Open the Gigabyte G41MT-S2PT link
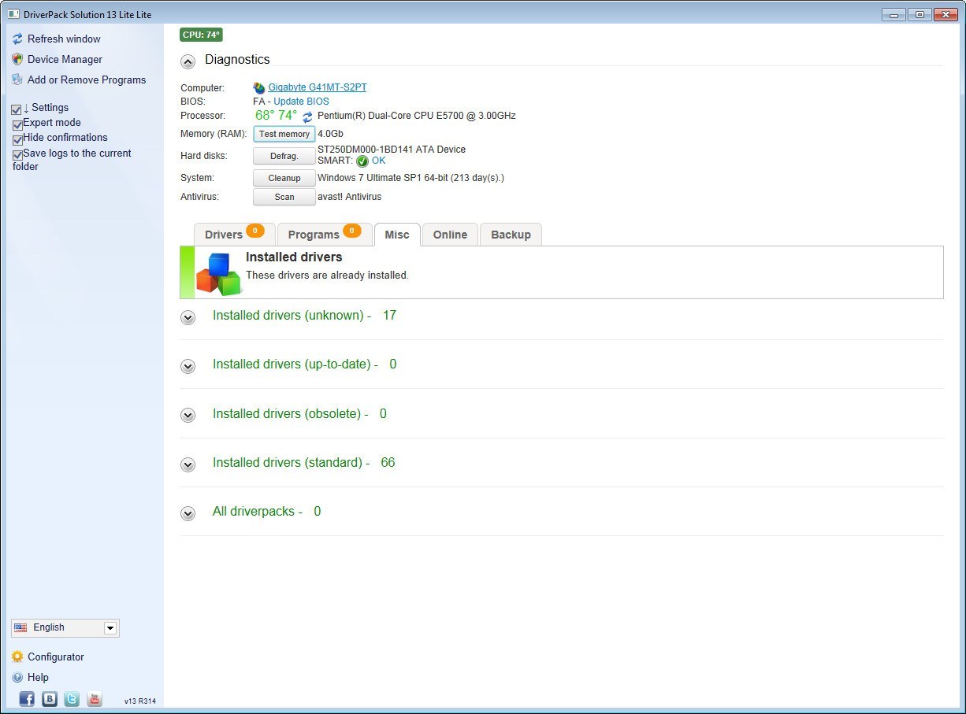966x714 pixels. pos(318,87)
